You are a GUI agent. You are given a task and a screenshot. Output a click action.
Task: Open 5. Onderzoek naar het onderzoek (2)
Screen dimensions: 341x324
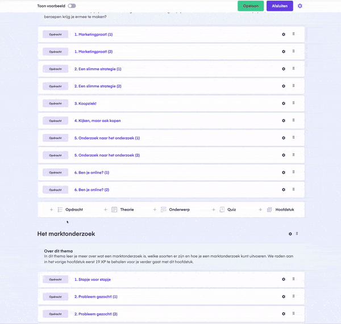click(x=107, y=155)
